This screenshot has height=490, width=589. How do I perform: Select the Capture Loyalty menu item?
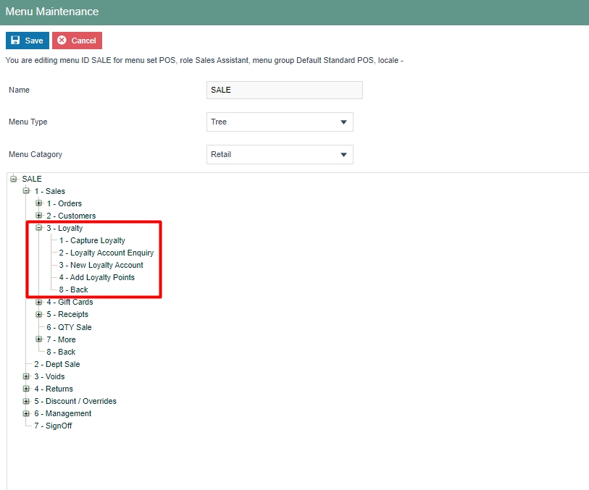coord(92,240)
